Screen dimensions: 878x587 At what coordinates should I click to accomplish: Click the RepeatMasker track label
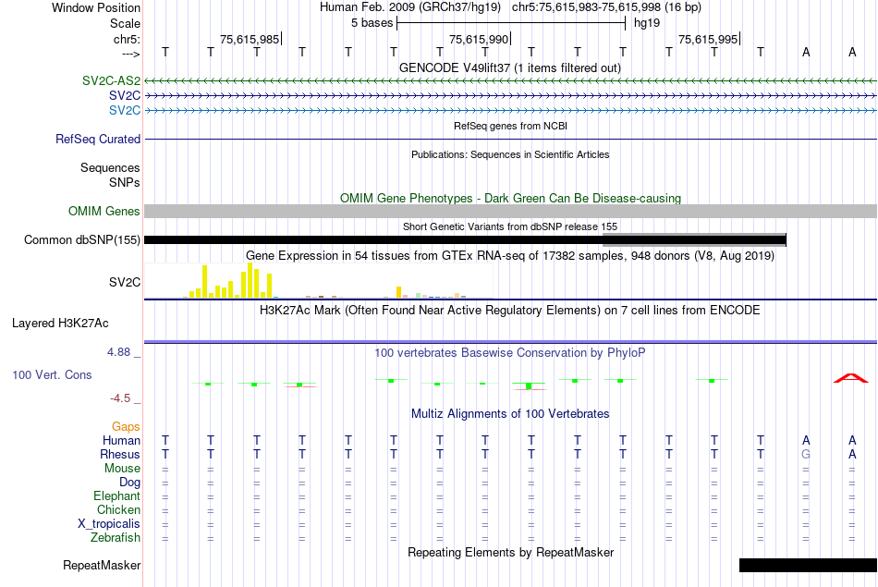(x=102, y=565)
